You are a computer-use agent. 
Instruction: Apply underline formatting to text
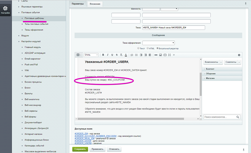point(112,55)
